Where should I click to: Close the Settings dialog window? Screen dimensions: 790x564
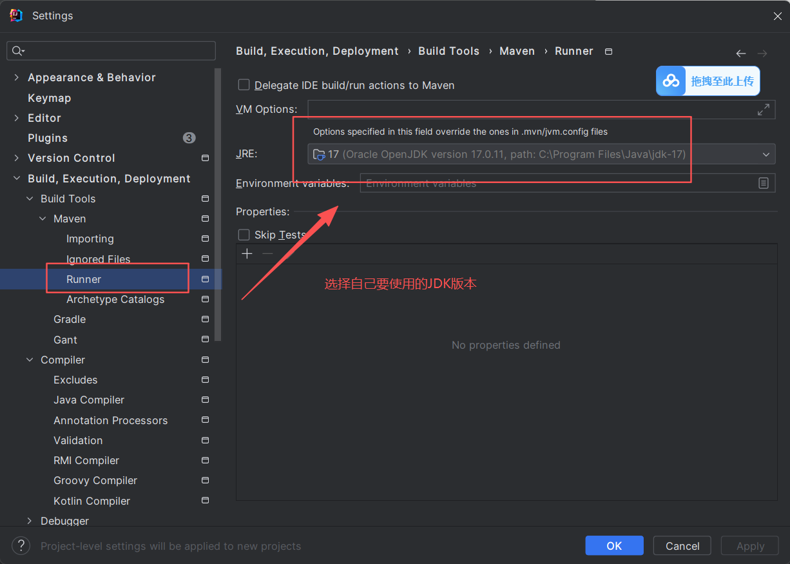point(778,16)
